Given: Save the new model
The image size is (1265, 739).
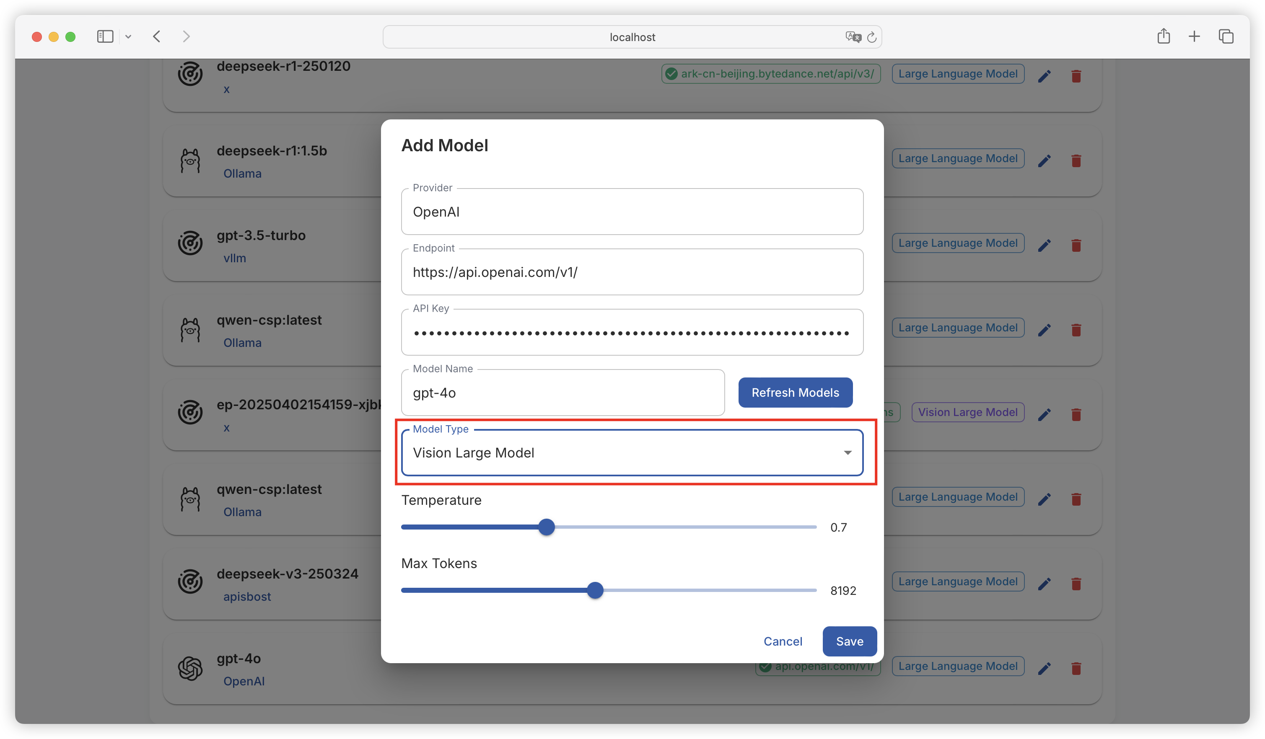Looking at the screenshot, I should 849,641.
